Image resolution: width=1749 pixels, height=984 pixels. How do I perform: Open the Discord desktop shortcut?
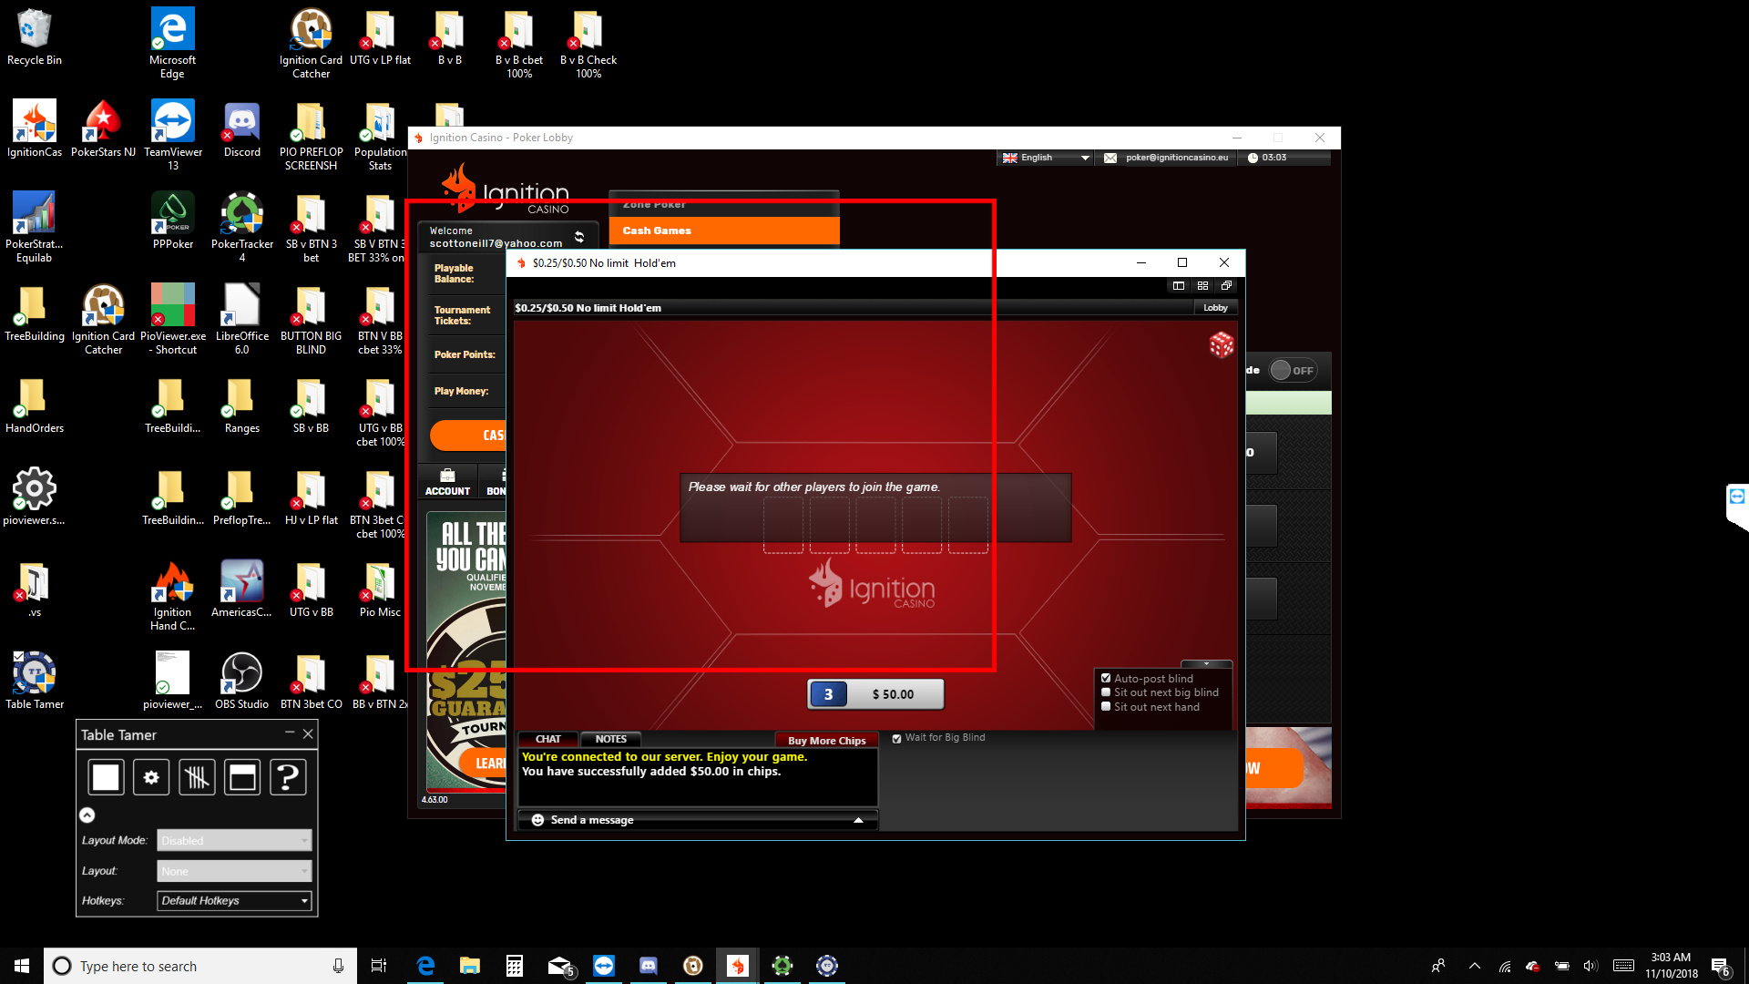pyautogui.click(x=242, y=129)
